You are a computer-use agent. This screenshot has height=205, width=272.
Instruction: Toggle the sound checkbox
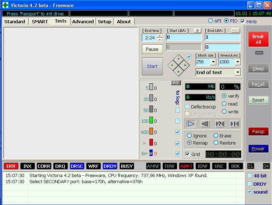[250, 192]
